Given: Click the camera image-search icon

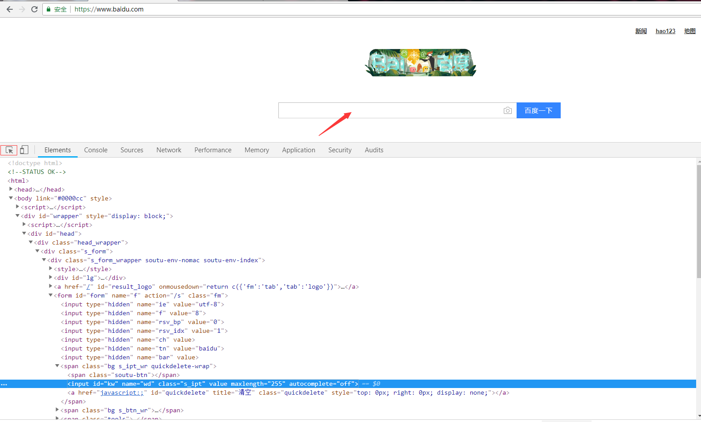Looking at the screenshot, I should [508, 110].
